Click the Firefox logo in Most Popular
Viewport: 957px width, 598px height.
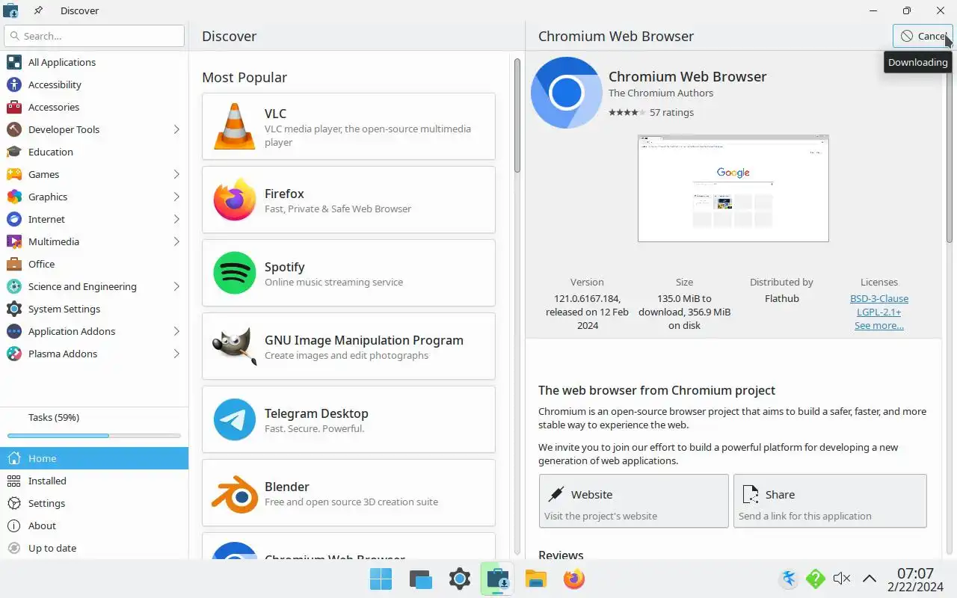(x=235, y=200)
